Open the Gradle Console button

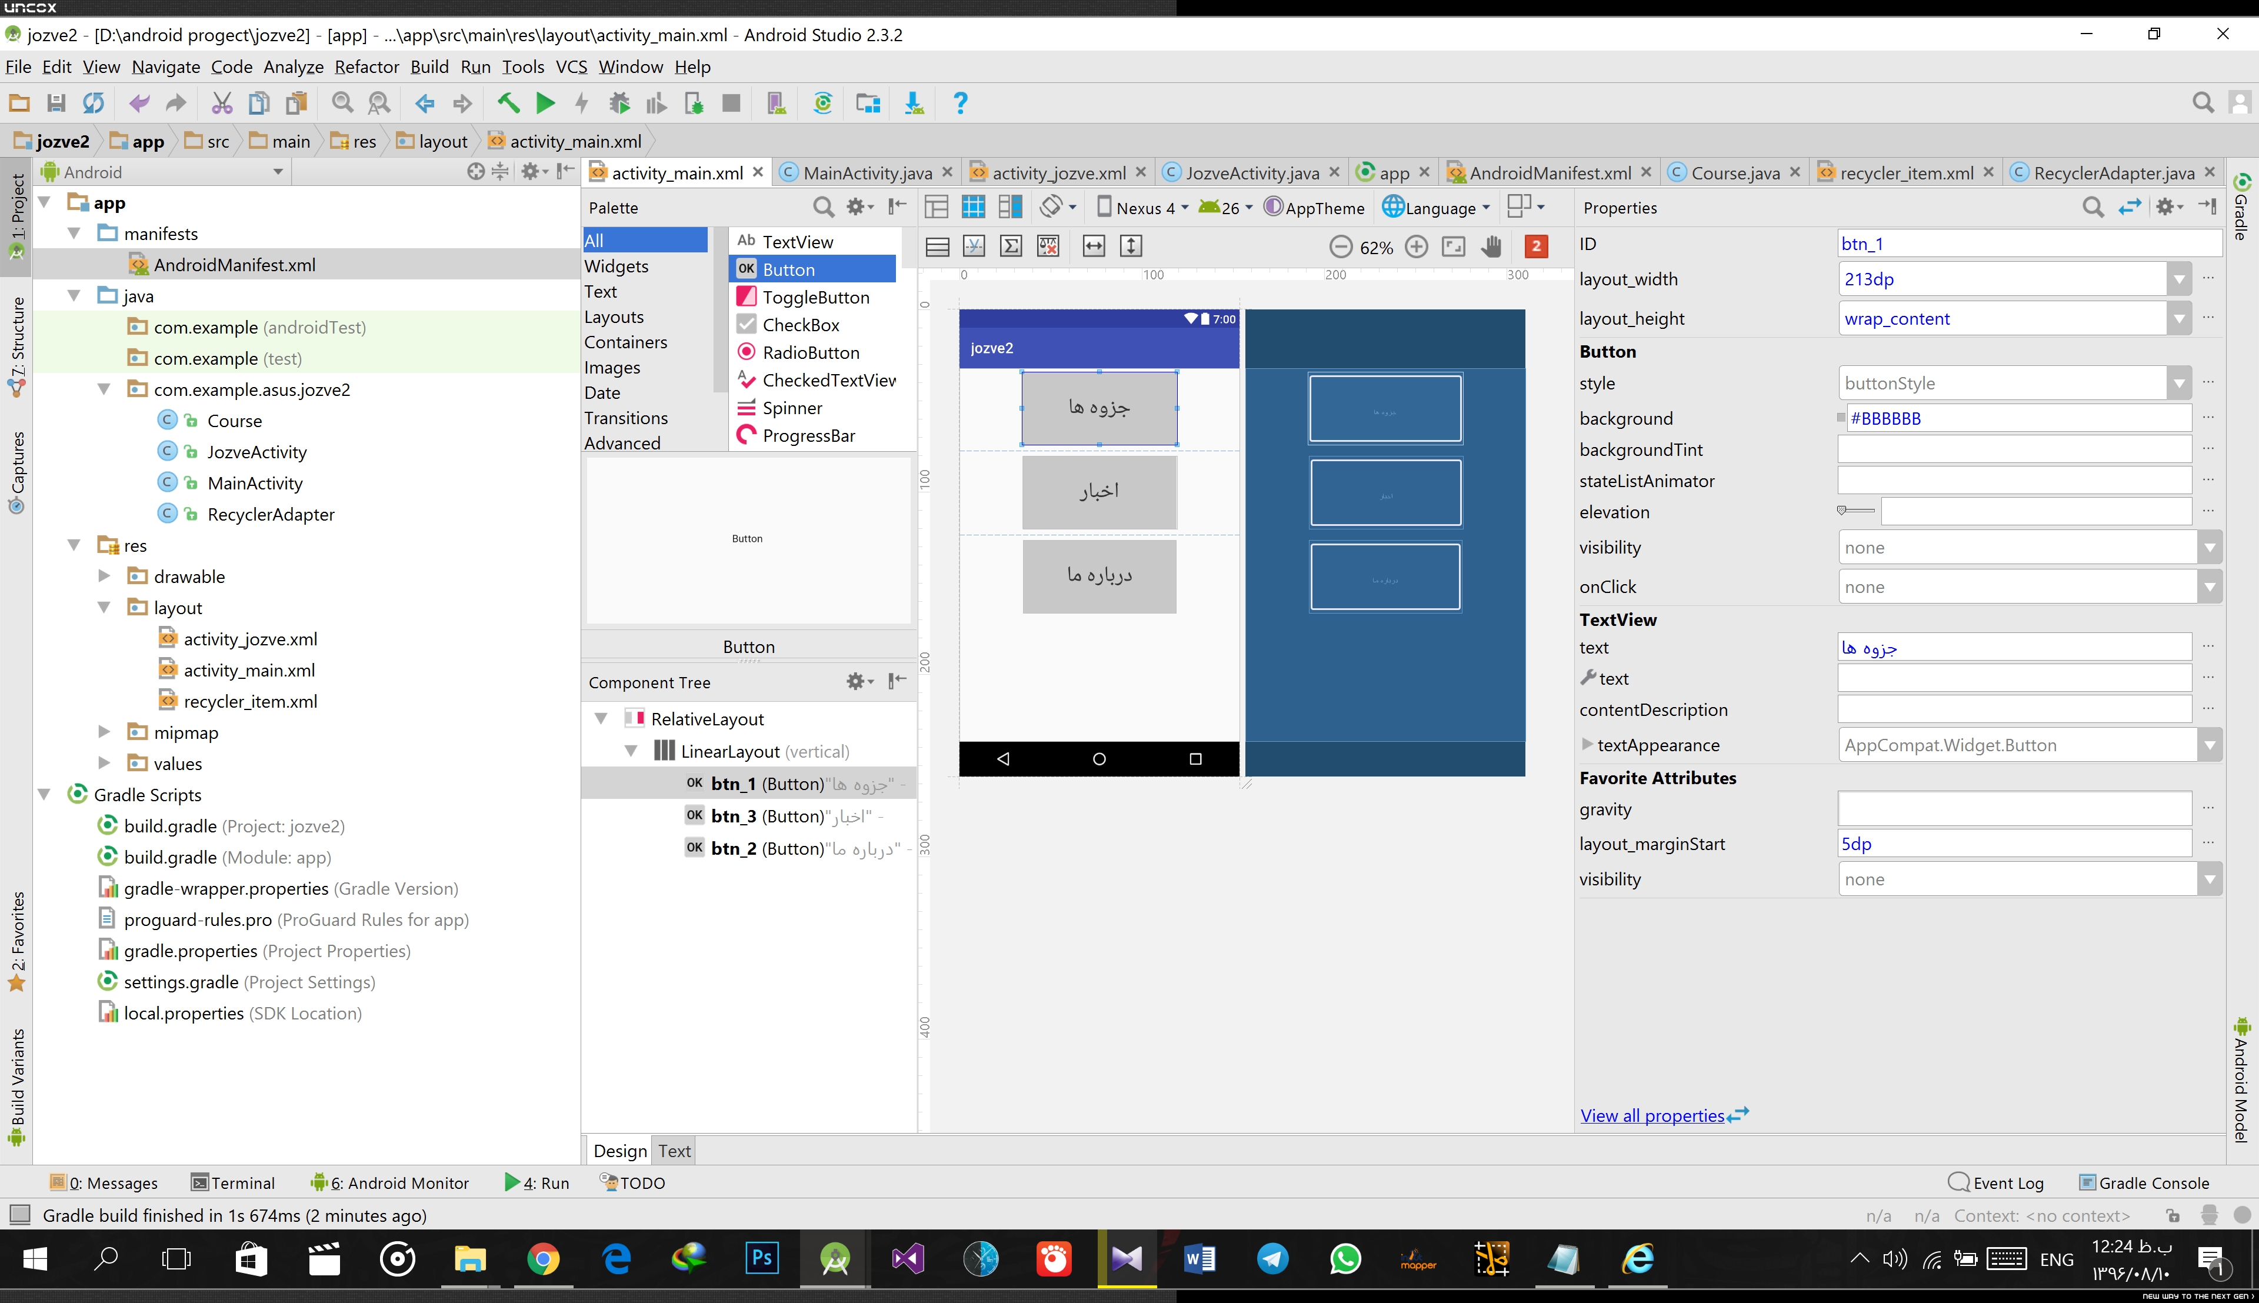[x=2144, y=1183]
